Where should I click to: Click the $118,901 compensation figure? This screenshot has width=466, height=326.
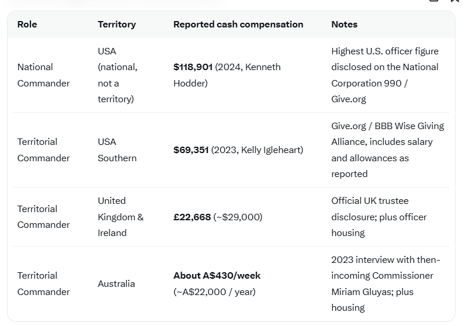[x=193, y=67]
